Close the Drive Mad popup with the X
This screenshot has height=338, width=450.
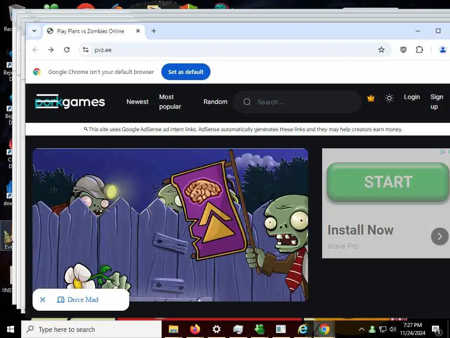tap(43, 300)
